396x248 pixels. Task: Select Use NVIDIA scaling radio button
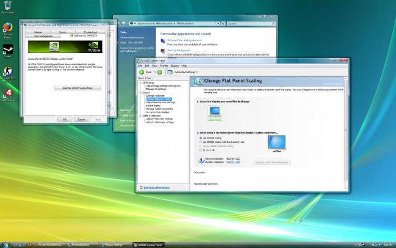[201, 139]
